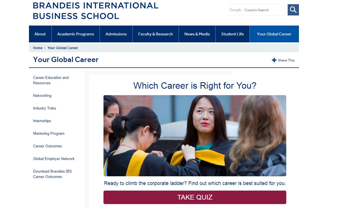Click the Share This text link
340x208 pixels.
286,60
